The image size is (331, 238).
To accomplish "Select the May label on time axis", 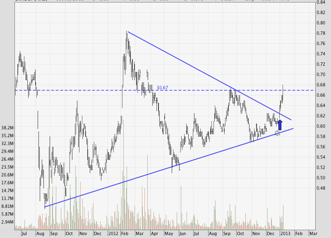I will [x=169, y=233].
